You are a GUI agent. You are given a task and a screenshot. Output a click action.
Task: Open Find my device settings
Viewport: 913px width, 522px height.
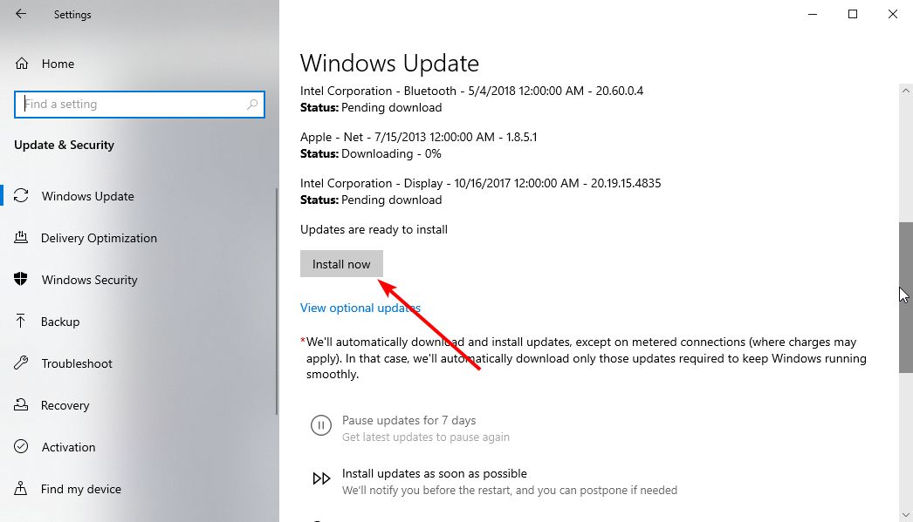[81, 490]
